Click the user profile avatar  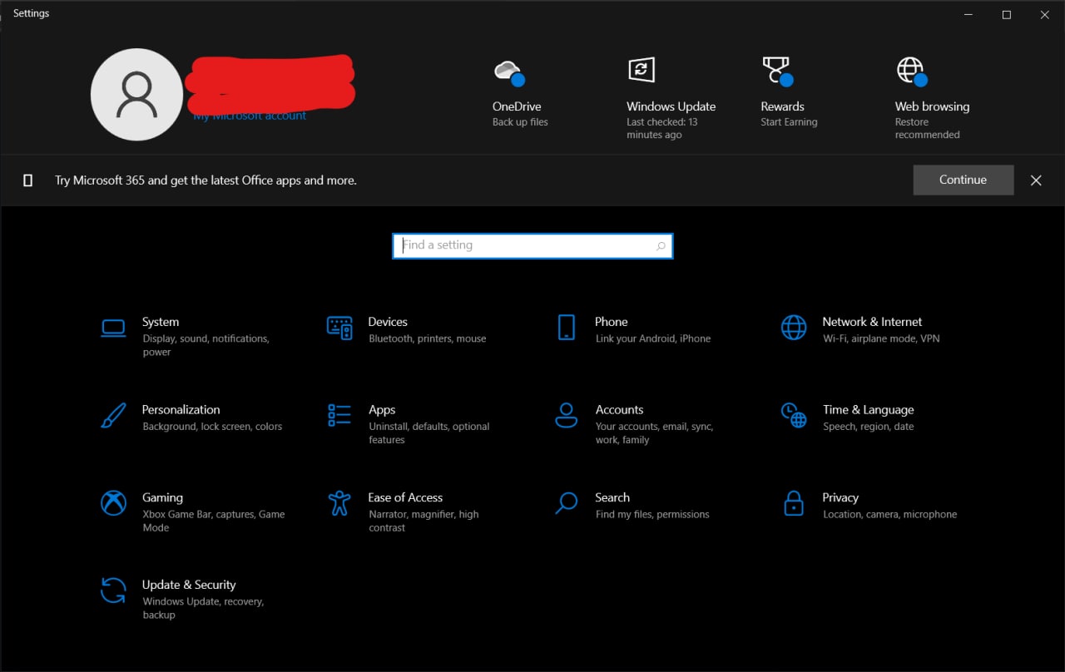(136, 94)
